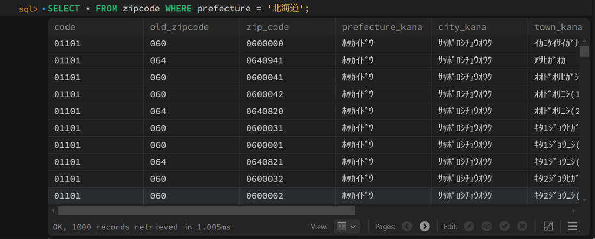This screenshot has width=595, height=239.
Task: Click the zip_code column header
Action: click(x=268, y=27)
